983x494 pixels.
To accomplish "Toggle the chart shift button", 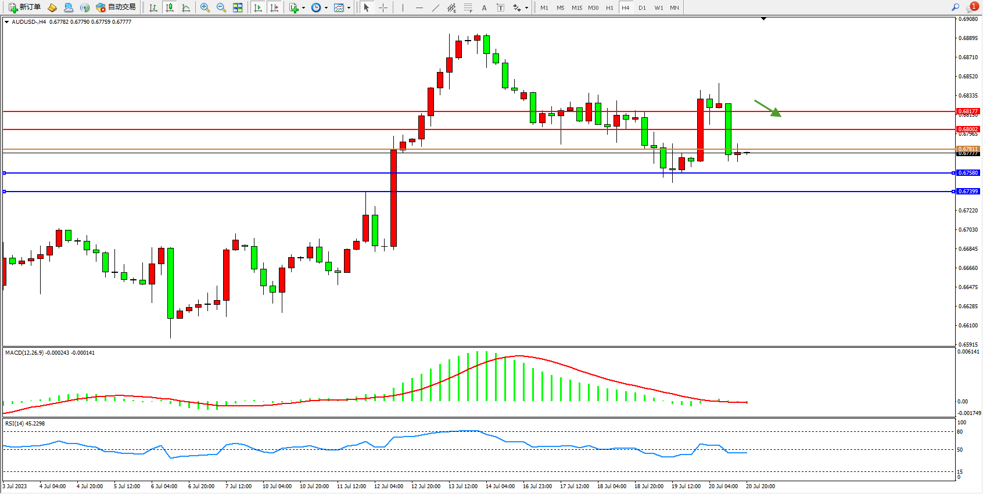I will point(274,8).
